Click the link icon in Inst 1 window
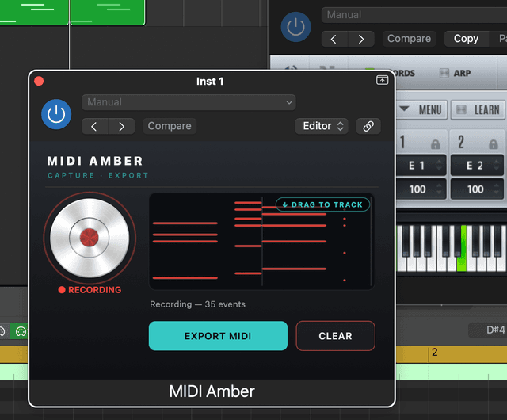Screen dimensions: 507x420 click(368, 126)
